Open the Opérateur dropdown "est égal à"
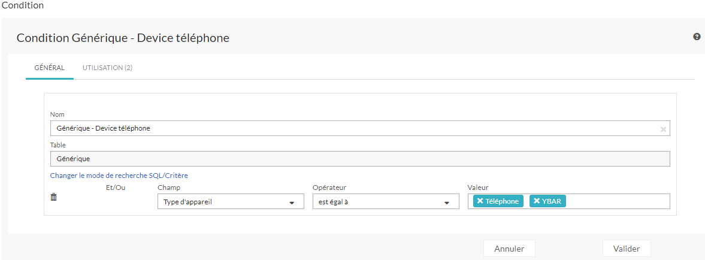The width and height of the screenshot is (705, 260). pyautogui.click(x=383, y=202)
